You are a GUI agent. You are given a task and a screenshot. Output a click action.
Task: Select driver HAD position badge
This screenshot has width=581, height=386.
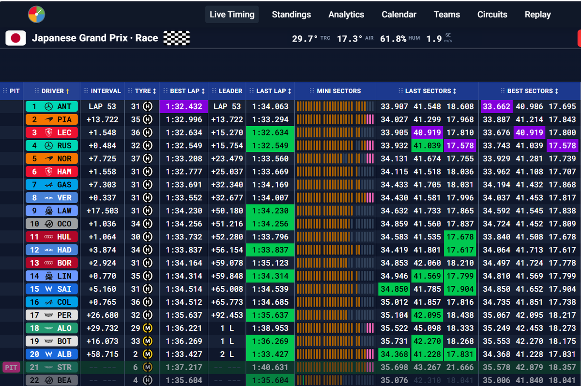51,250
